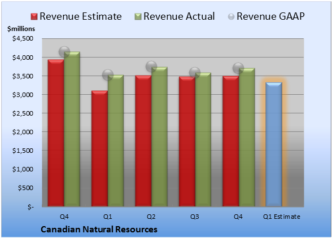Click the "$2,500" axis value

tap(23, 113)
